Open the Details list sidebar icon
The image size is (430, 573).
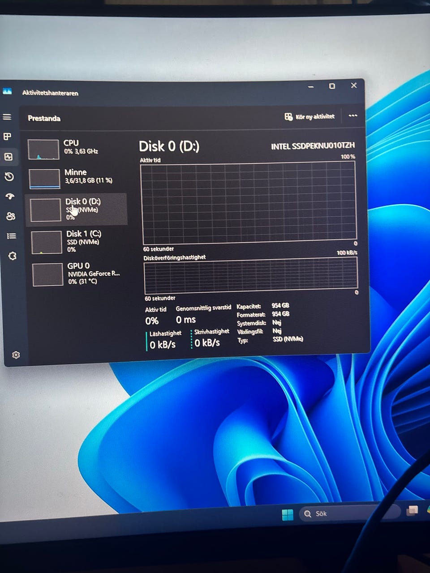tap(12, 236)
